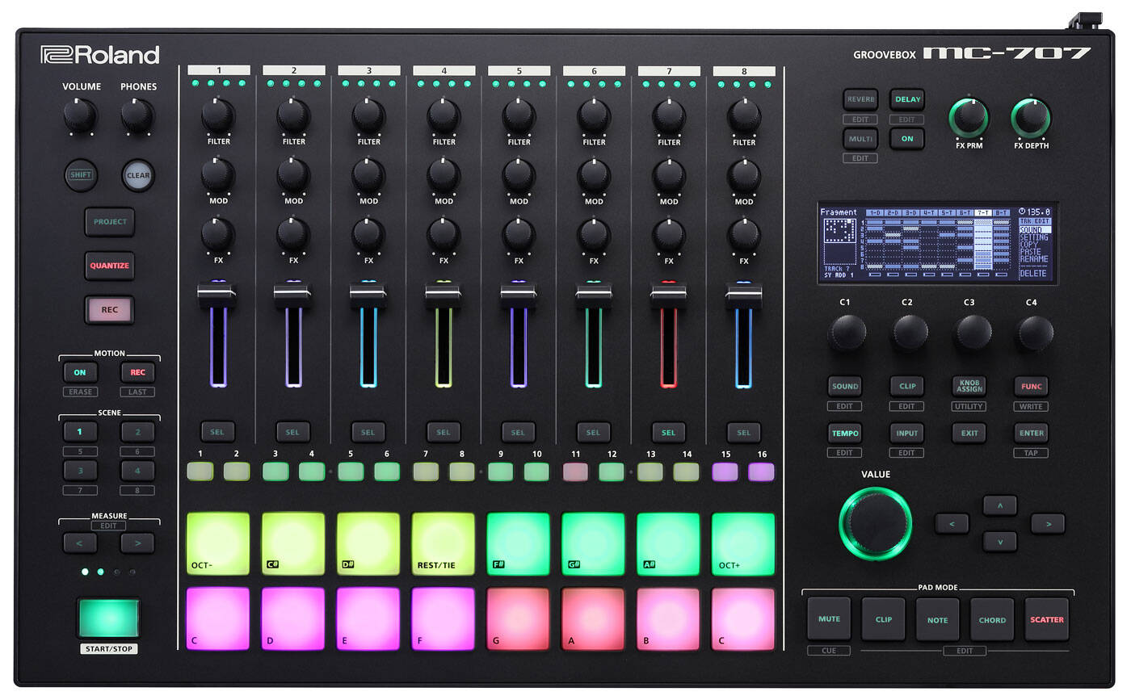1131x700 pixels.
Task: Hit the A# pad
Action: (668, 543)
